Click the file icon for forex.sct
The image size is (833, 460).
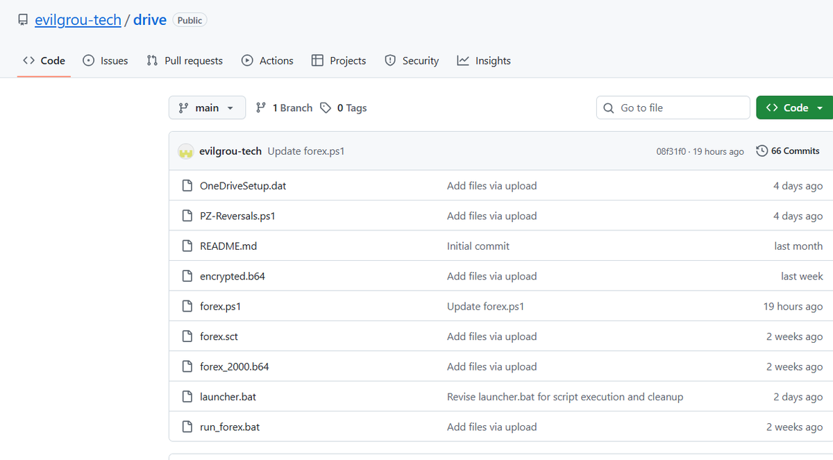click(x=187, y=337)
